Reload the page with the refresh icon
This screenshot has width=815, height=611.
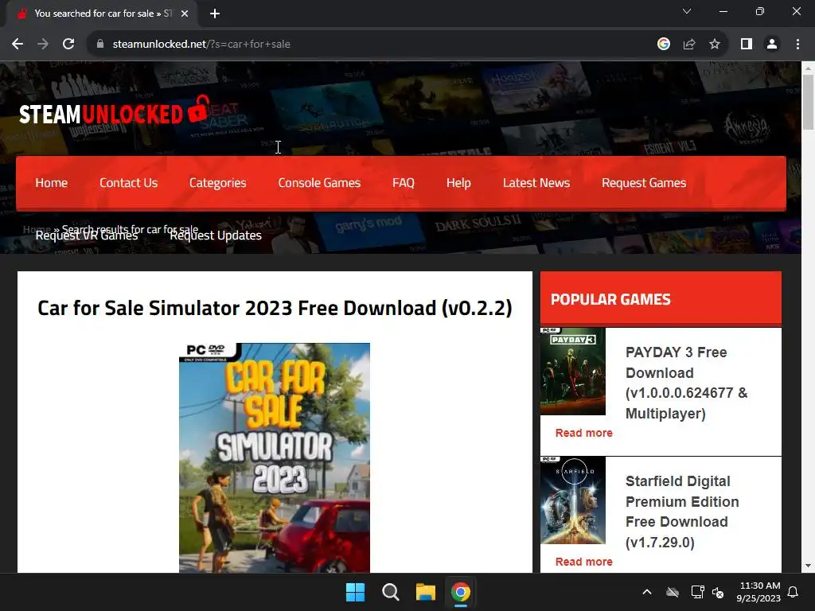point(68,45)
